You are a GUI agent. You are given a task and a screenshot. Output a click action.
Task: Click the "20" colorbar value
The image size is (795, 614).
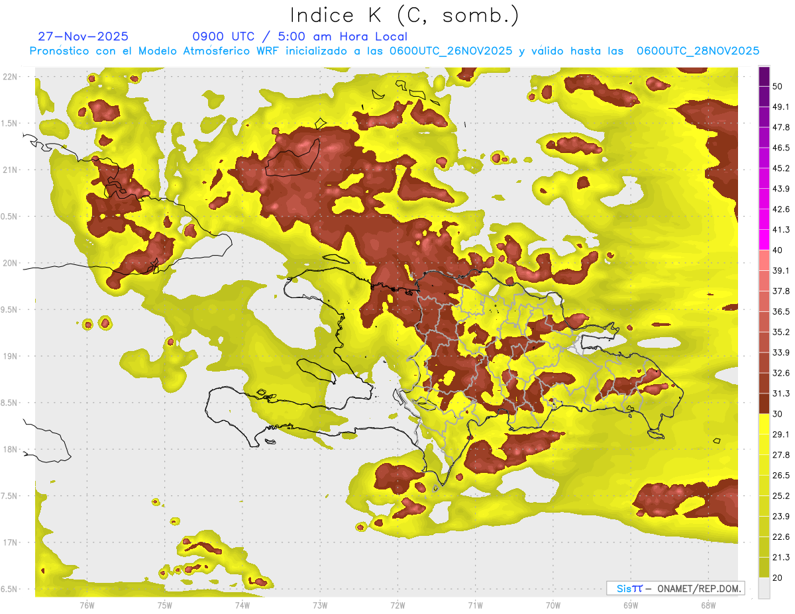pos(778,578)
